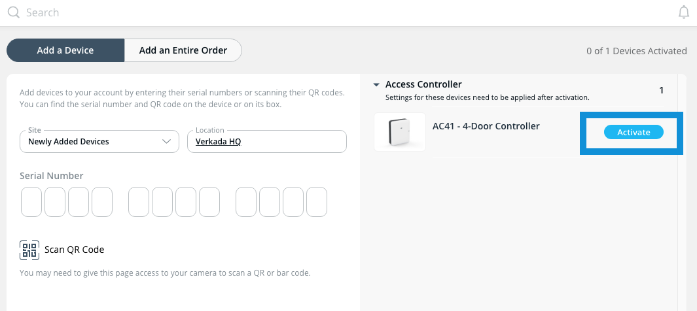Click the Access Controller heading

(x=423, y=84)
